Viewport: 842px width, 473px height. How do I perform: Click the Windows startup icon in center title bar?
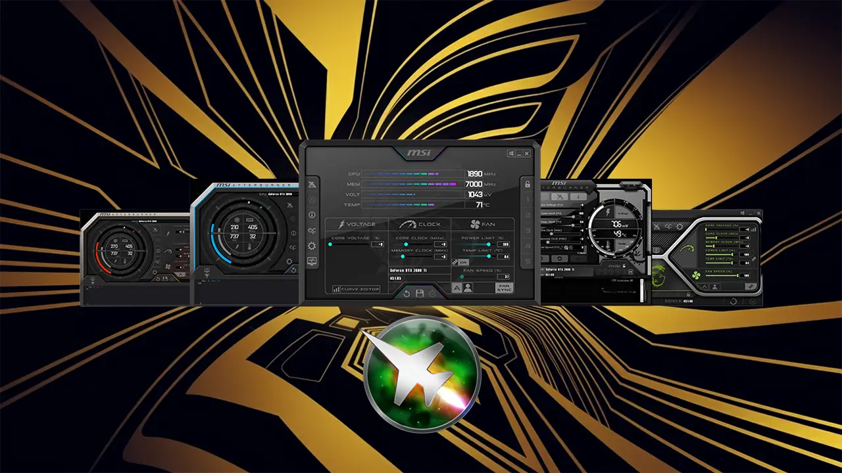[511, 153]
